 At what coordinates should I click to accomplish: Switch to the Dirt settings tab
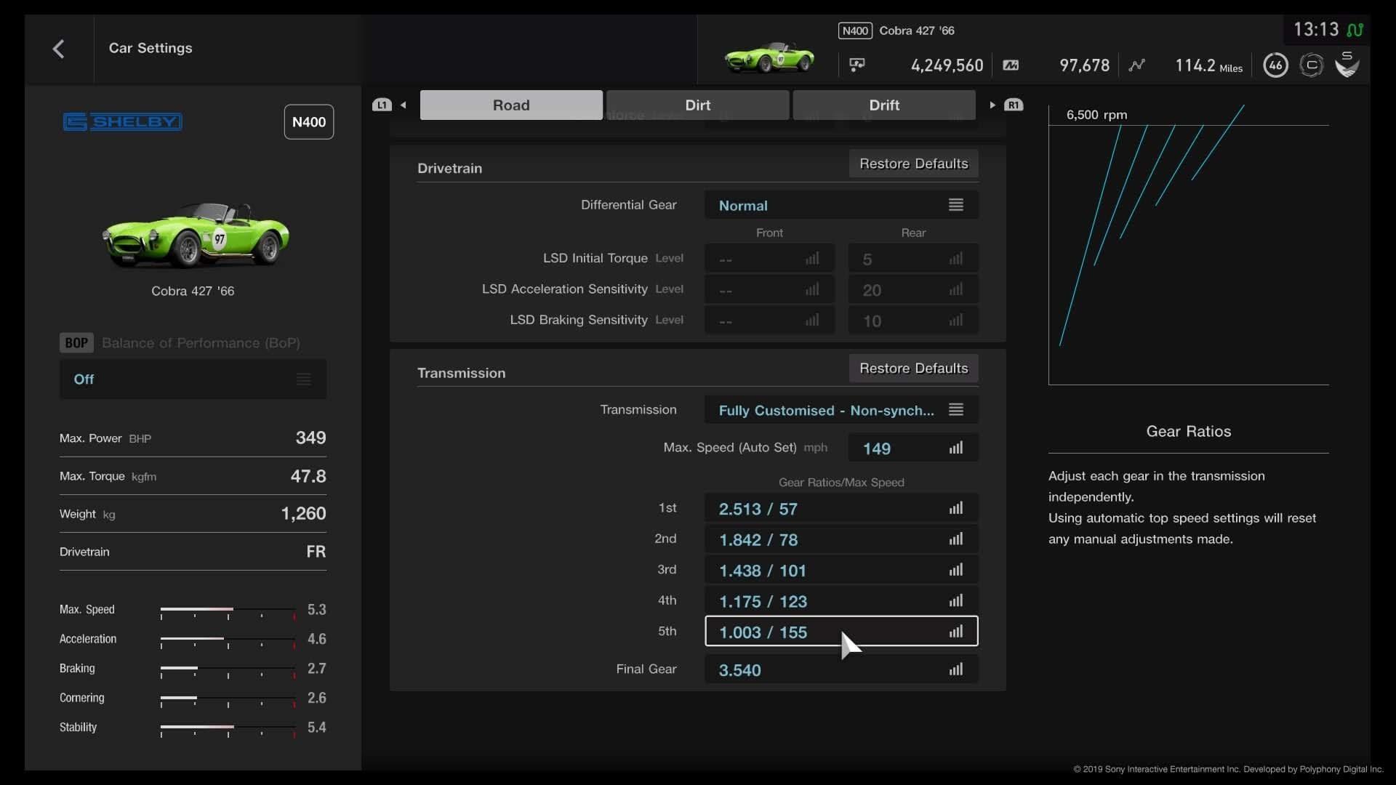[697, 105]
